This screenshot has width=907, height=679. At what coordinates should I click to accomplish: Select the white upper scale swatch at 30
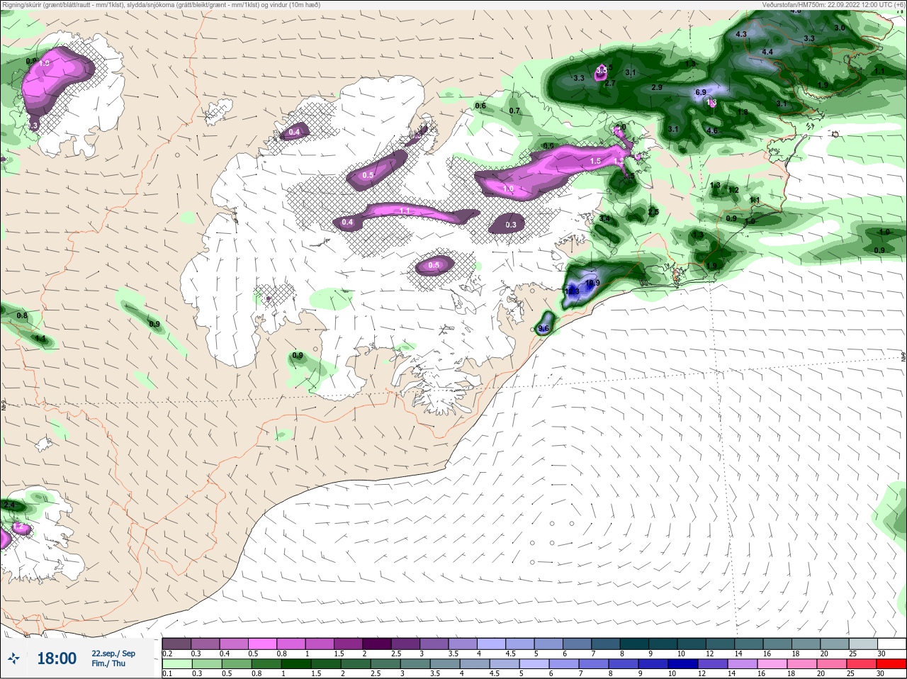(892, 644)
